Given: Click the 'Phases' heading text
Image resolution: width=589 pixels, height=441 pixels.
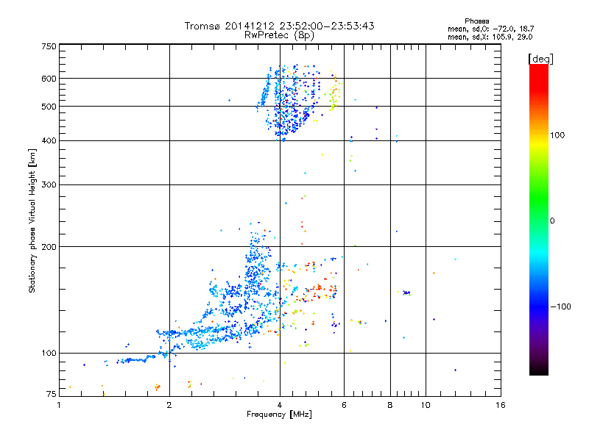Looking at the screenshot, I should pyautogui.click(x=476, y=21).
